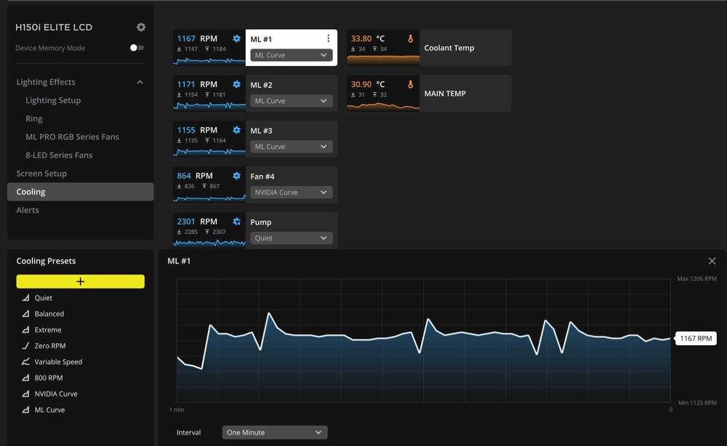Open the ML #1 three-dot options menu
727x446 pixels.
[x=329, y=38]
